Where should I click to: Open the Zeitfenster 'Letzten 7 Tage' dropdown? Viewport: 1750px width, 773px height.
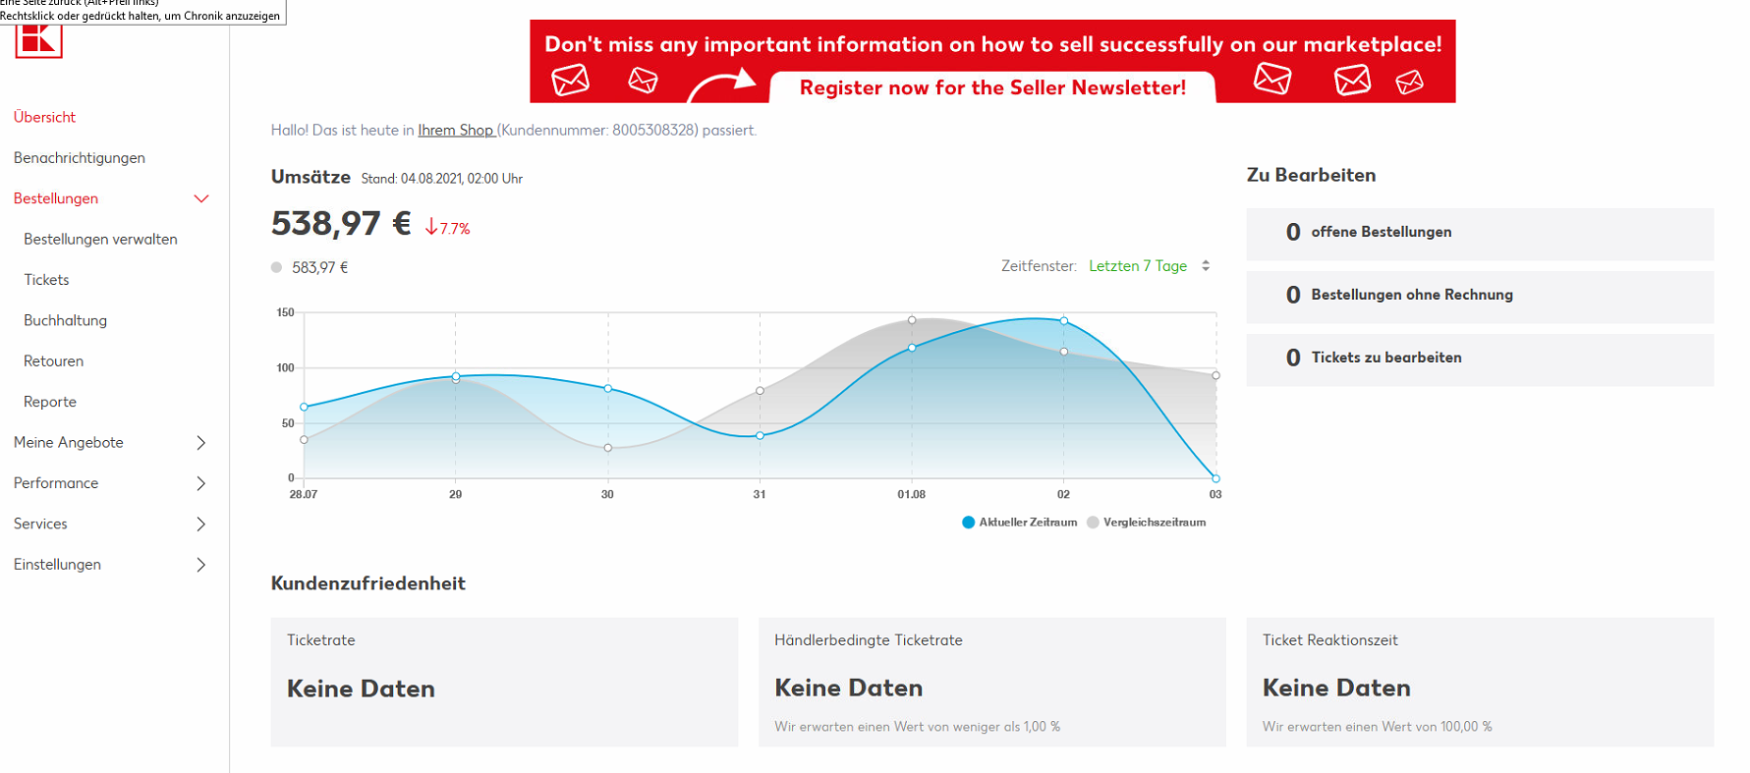(x=1149, y=266)
